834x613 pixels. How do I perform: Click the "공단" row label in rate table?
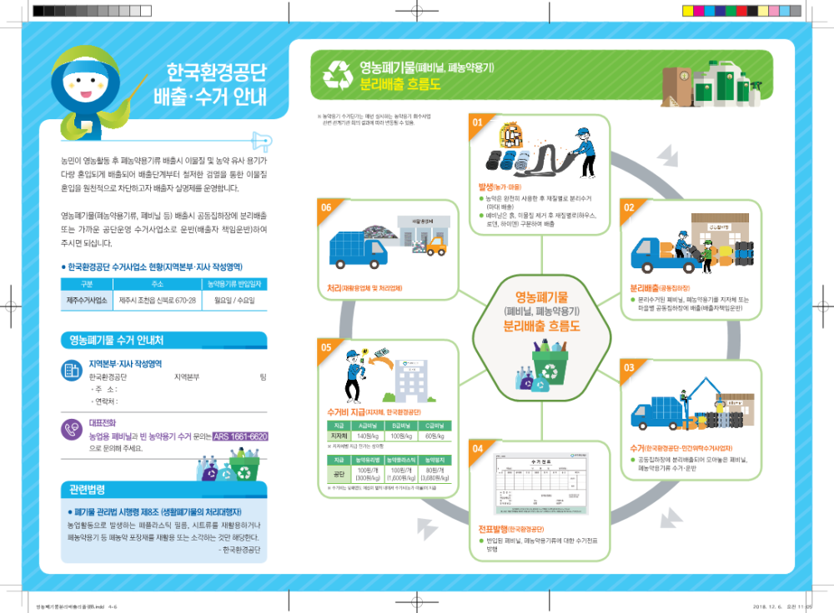pos(339,475)
